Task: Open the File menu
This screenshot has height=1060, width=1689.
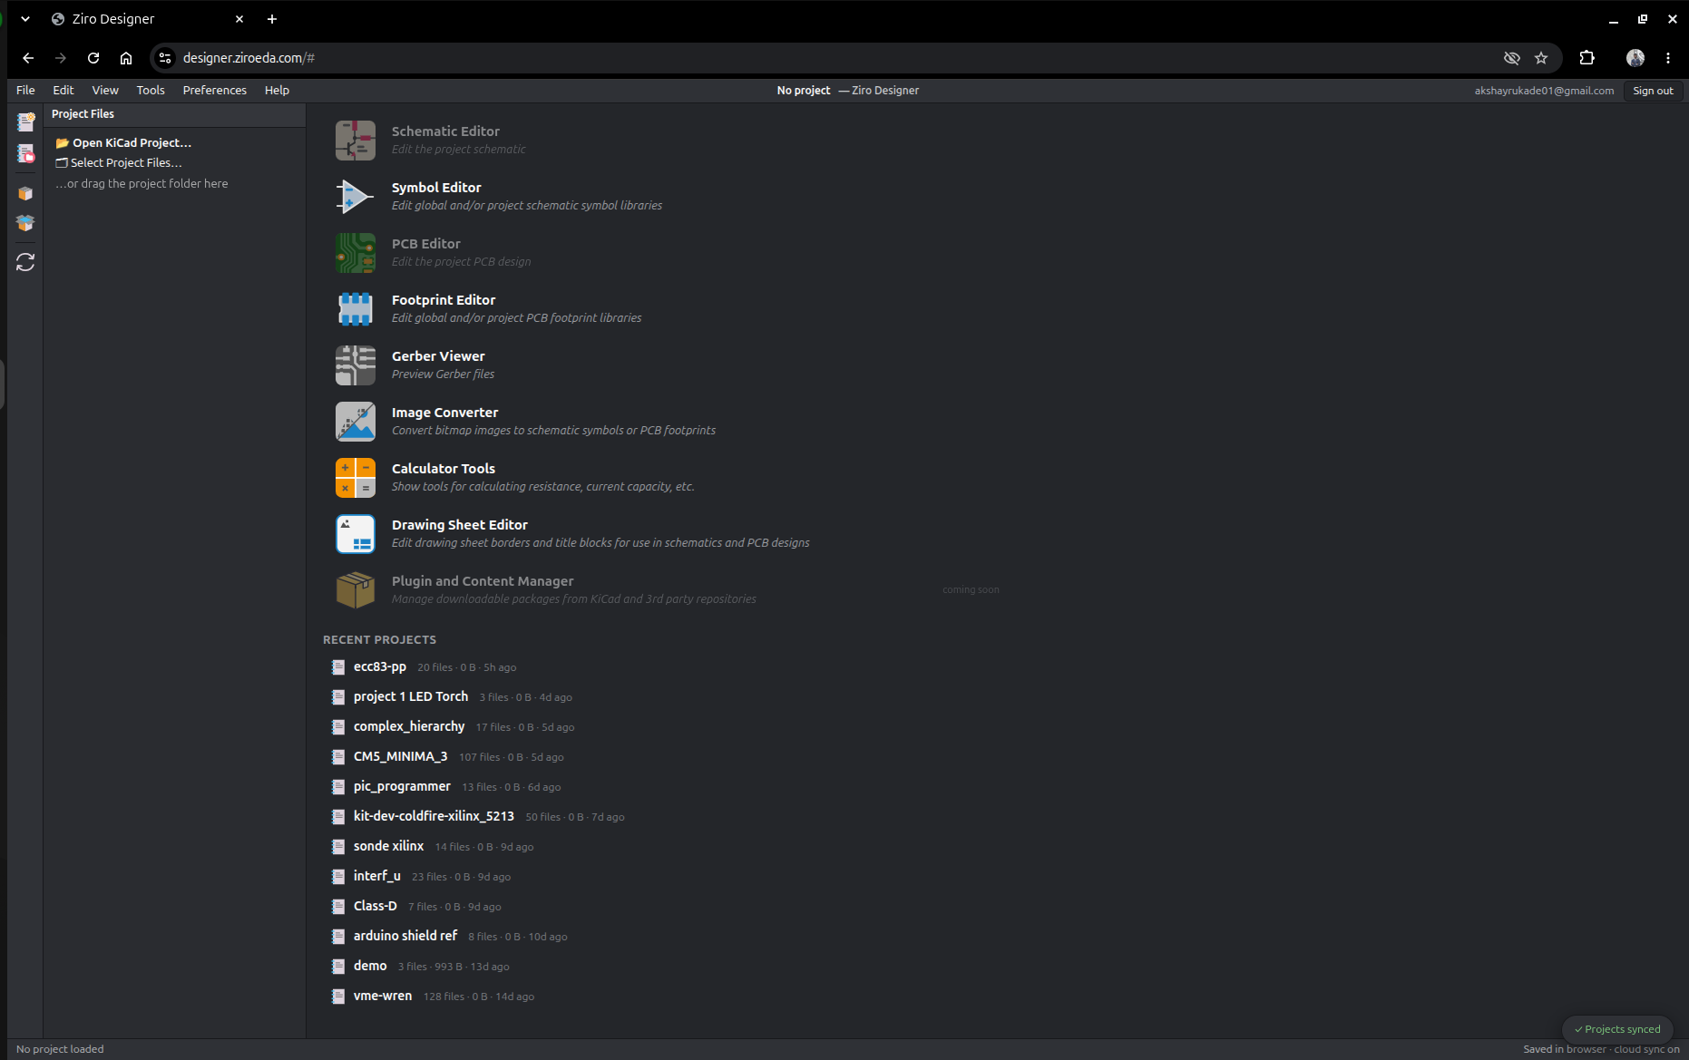Action: point(25,90)
